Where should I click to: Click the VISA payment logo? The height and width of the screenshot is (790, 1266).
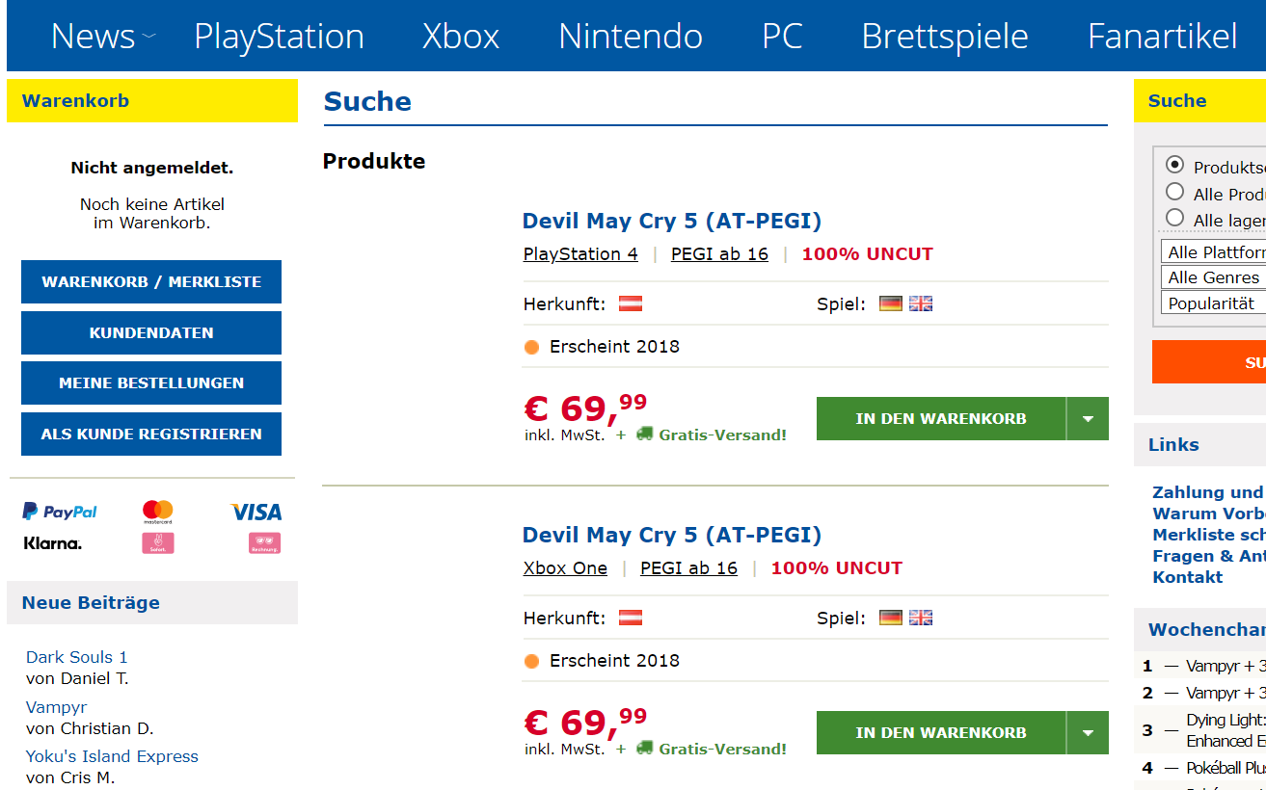click(x=256, y=512)
